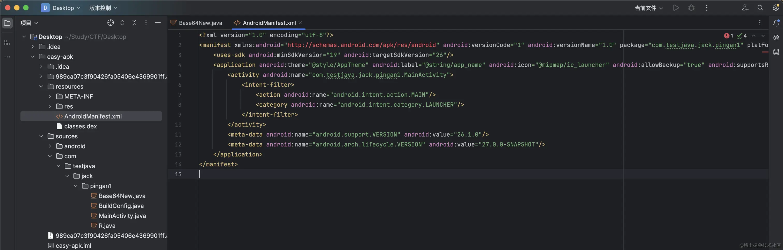Hide the project panel with minimize dash
Image resolution: width=783 pixels, height=250 pixels.
(157, 23)
